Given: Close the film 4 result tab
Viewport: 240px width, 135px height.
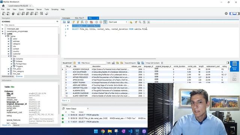Looking at the screenshot, I should point(68,100).
